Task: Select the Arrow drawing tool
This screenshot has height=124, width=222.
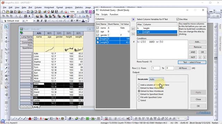Action: click(6, 68)
